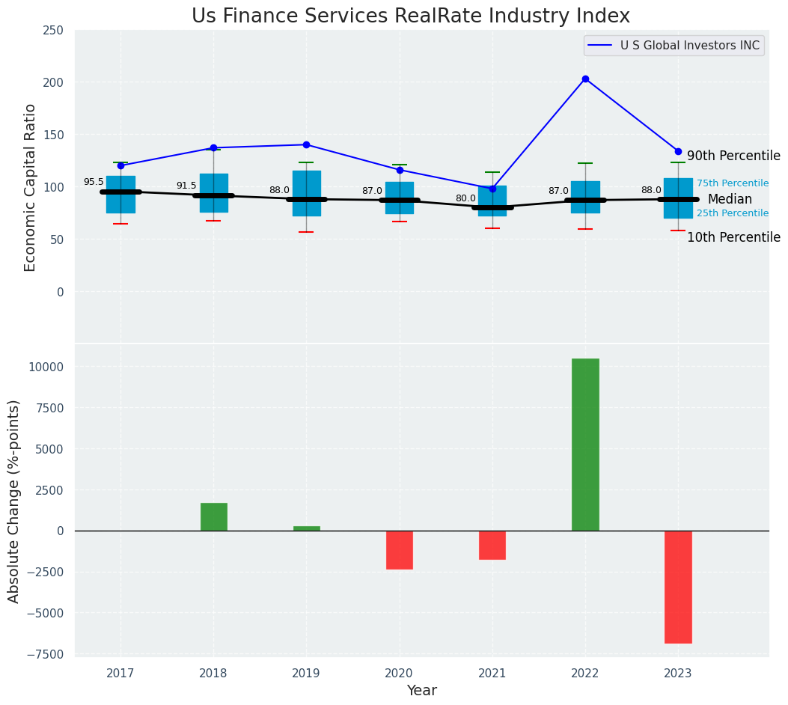Click the green 2022 absolute change bar
The height and width of the screenshot is (705, 788).
[585, 445]
